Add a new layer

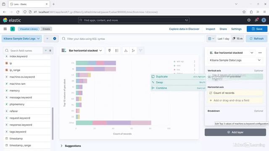tap(235, 133)
